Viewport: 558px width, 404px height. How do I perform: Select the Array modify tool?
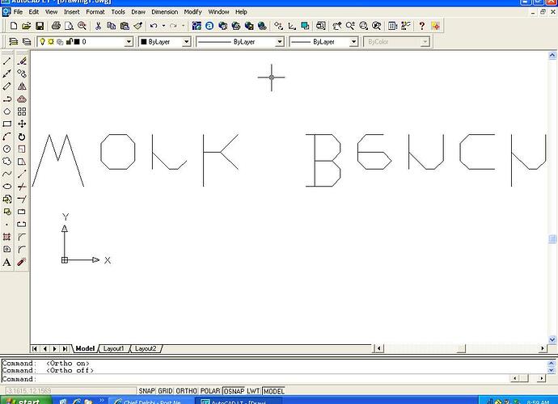(22, 112)
